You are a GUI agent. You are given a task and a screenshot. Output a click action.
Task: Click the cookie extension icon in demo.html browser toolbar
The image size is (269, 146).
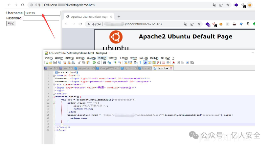click(250, 5)
